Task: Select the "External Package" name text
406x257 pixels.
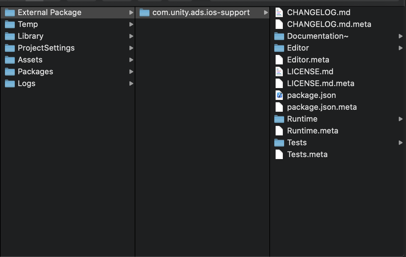Action: (x=50, y=12)
